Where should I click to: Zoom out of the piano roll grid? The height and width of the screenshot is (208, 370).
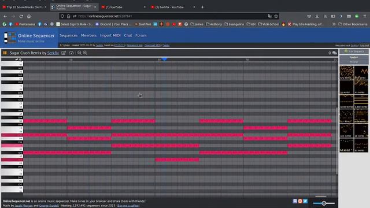80,53
